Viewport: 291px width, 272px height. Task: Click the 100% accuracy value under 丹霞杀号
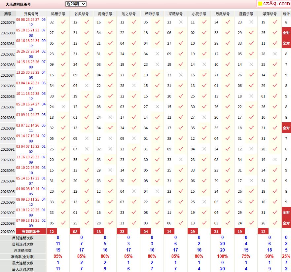[x=223, y=256]
